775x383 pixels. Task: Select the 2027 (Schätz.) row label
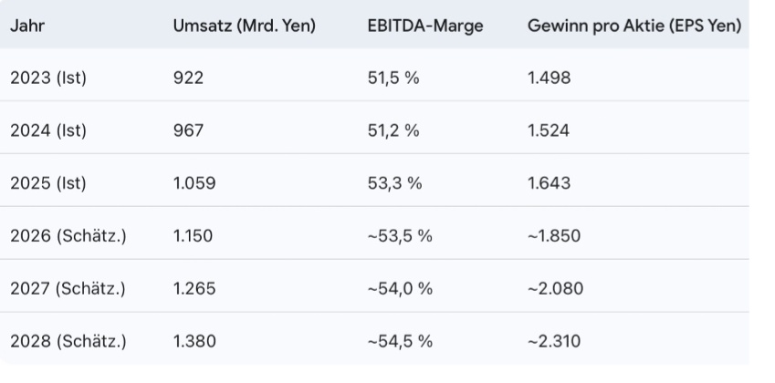pos(68,289)
